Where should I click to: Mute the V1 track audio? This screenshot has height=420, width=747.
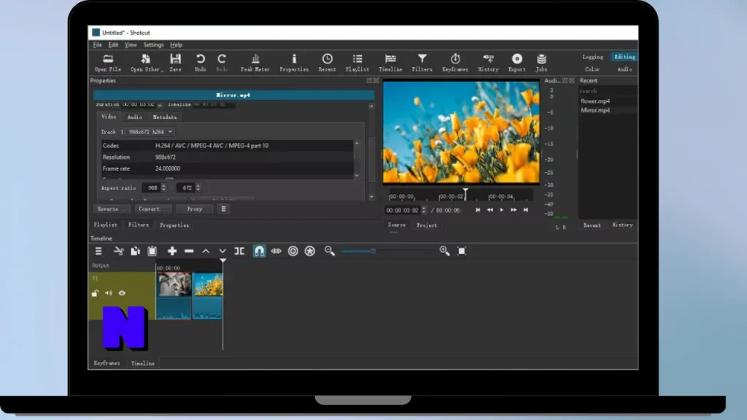pos(109,293)
